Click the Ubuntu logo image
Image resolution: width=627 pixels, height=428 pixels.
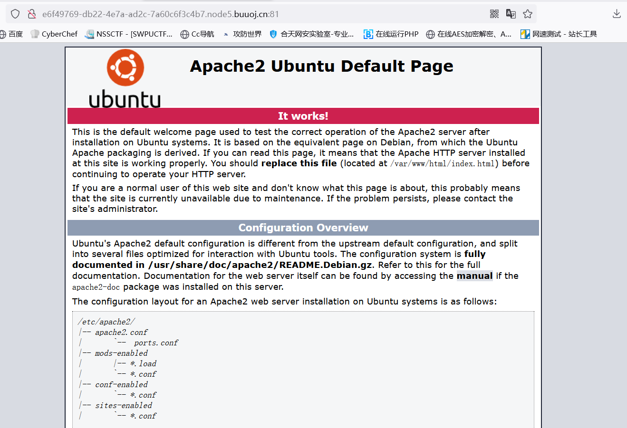(125, 78)
